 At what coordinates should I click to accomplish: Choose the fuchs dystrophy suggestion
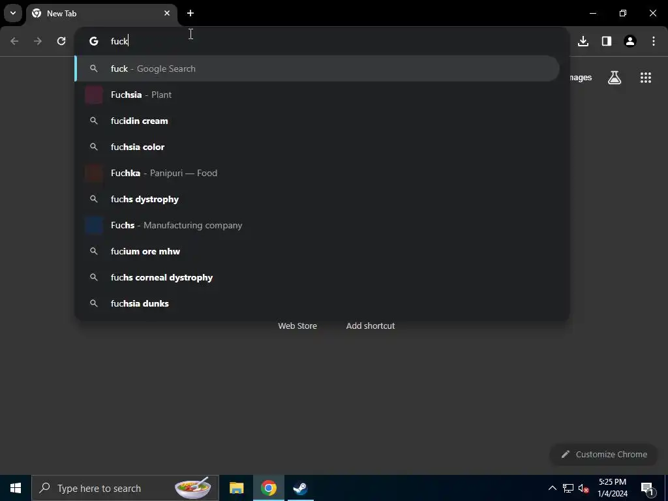pos(317,199)
